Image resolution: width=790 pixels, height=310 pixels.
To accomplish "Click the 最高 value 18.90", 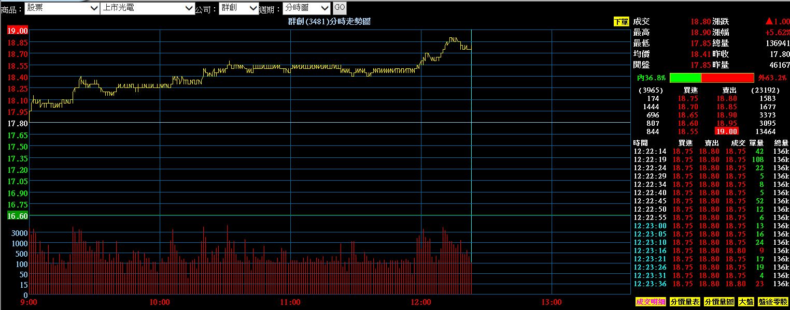I will (700, 32).
